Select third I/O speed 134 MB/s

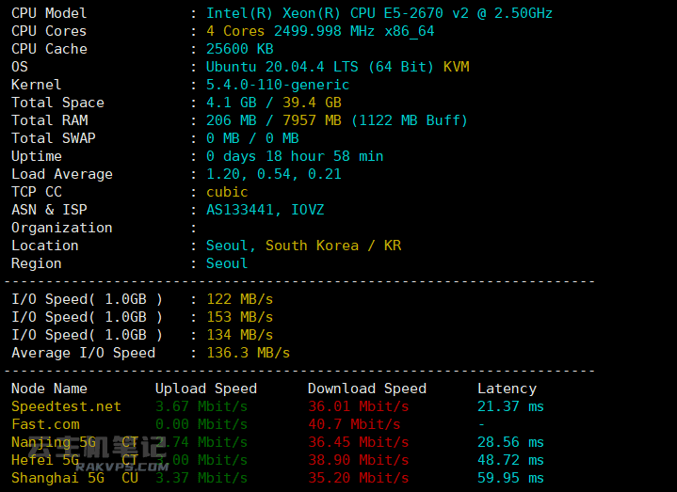point(240,335)
